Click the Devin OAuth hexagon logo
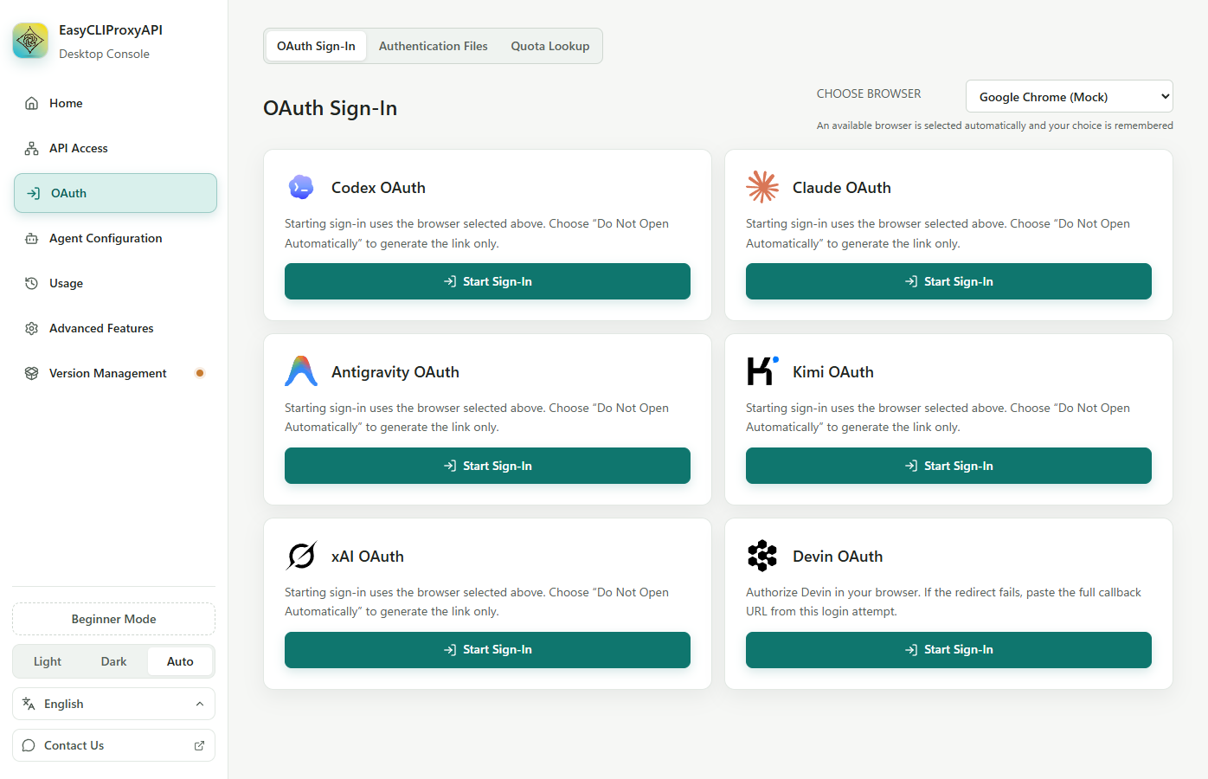Image resolution: width=1208 pixels, height=779 pixels. tap(762, 556)
